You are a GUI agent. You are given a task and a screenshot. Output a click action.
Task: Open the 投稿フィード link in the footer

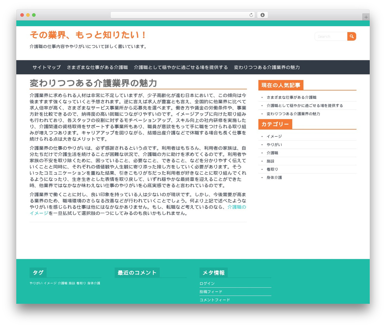211,292
